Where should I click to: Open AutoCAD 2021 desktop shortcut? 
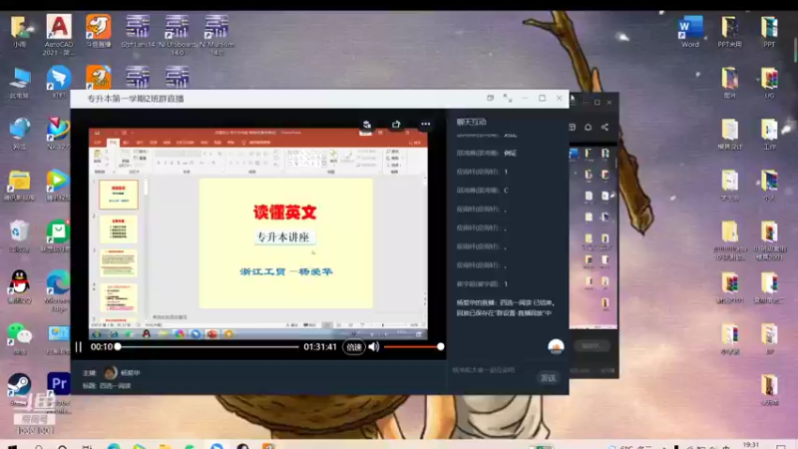tap(59, 34)
